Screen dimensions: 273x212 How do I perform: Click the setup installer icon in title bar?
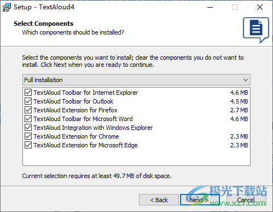click(7, 7)
